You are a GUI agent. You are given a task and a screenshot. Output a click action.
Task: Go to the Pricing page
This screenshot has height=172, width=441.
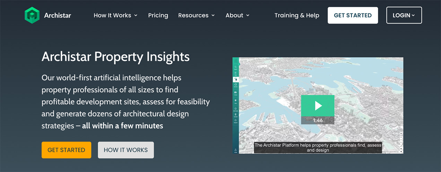[158, 15]
